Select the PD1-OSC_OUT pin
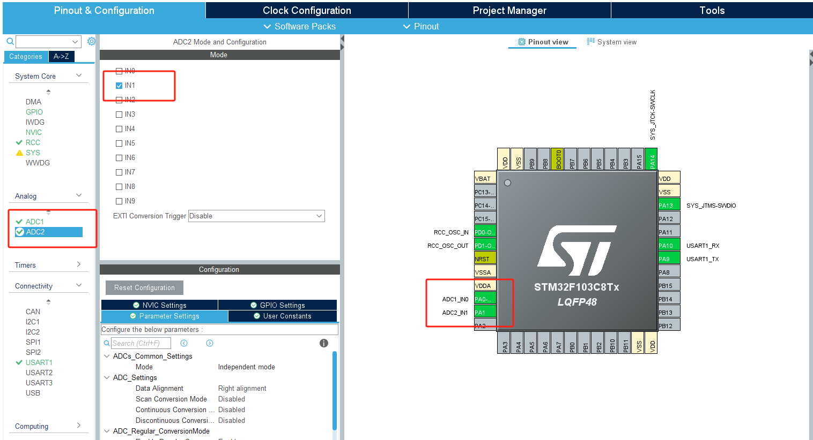Viewport: 813px width, 440px height. click(485, 245)
